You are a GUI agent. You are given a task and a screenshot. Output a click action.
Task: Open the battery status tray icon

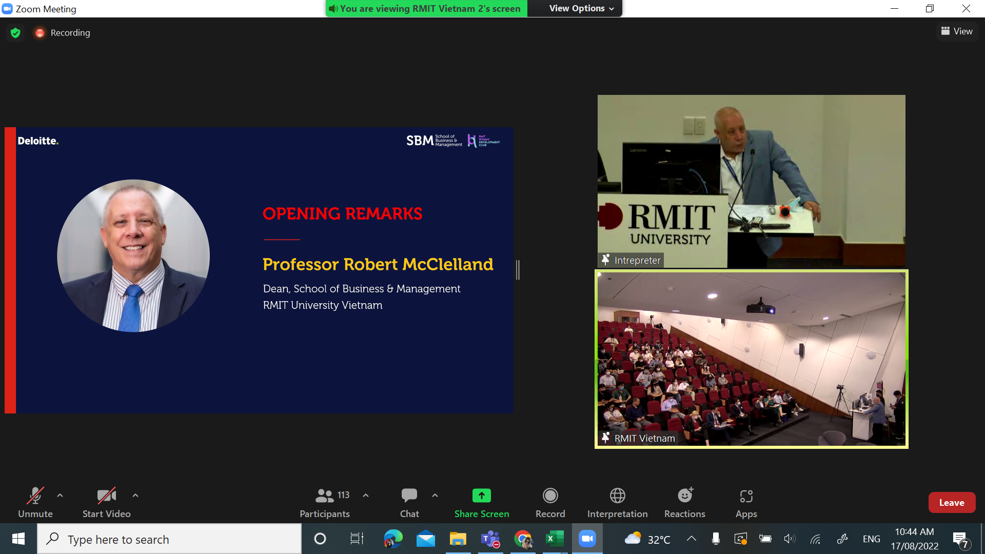[x=765, y=539]
